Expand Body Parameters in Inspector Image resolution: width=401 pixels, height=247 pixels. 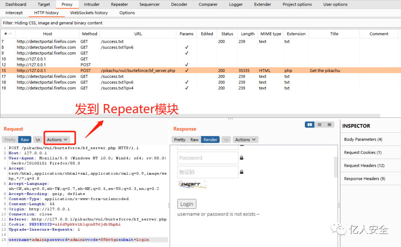[x=363, y=139]
